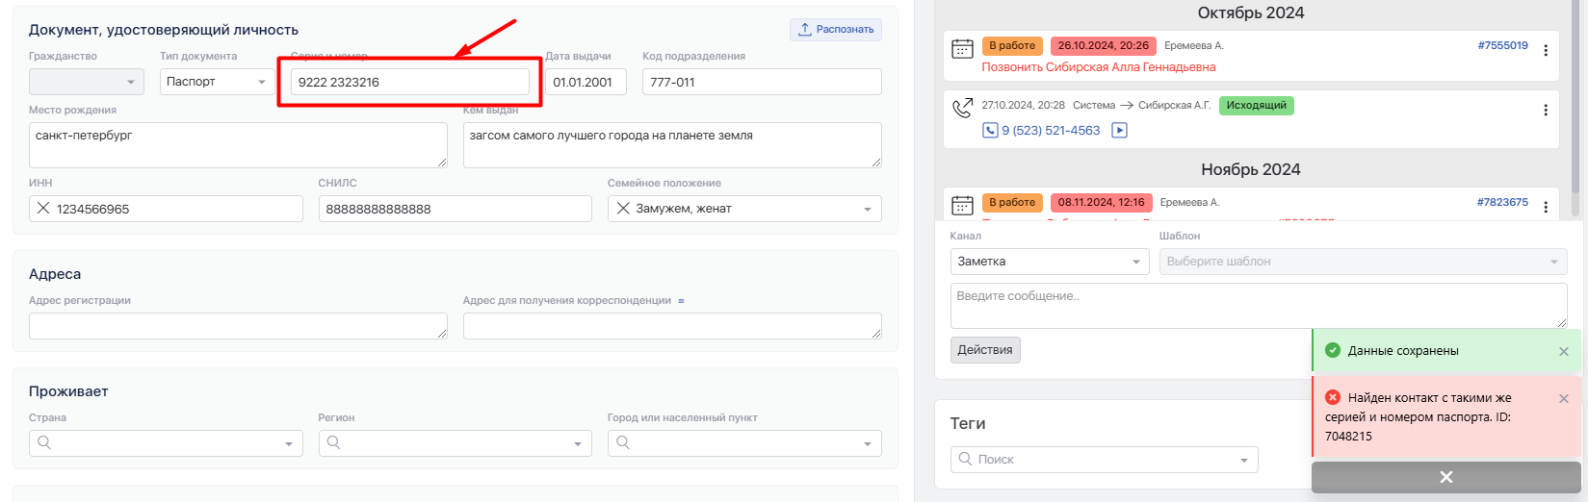Click the copy address equals icon
Viewport: 1588px width, 502px height.
[681, 301]
